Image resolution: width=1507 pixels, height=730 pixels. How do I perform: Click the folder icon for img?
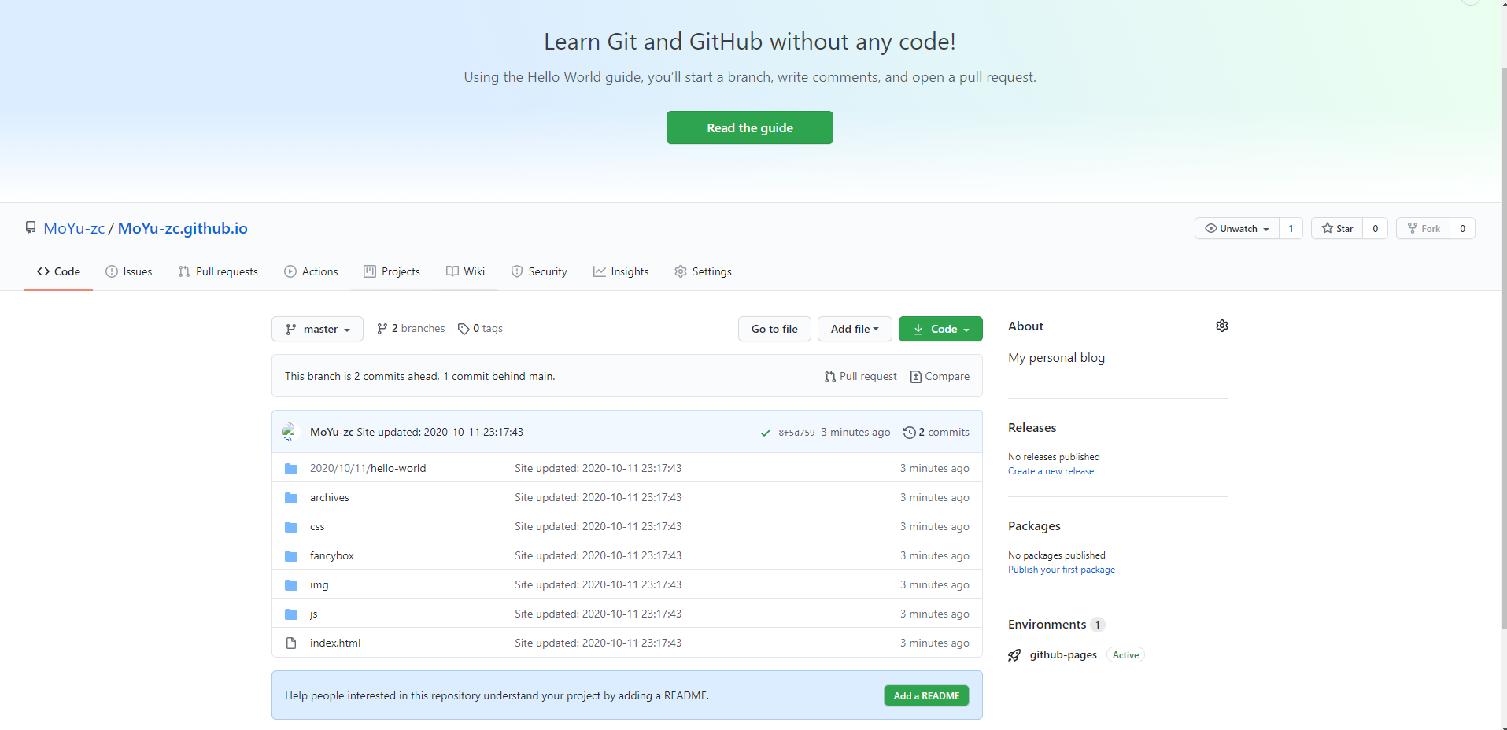pos(291,585)
